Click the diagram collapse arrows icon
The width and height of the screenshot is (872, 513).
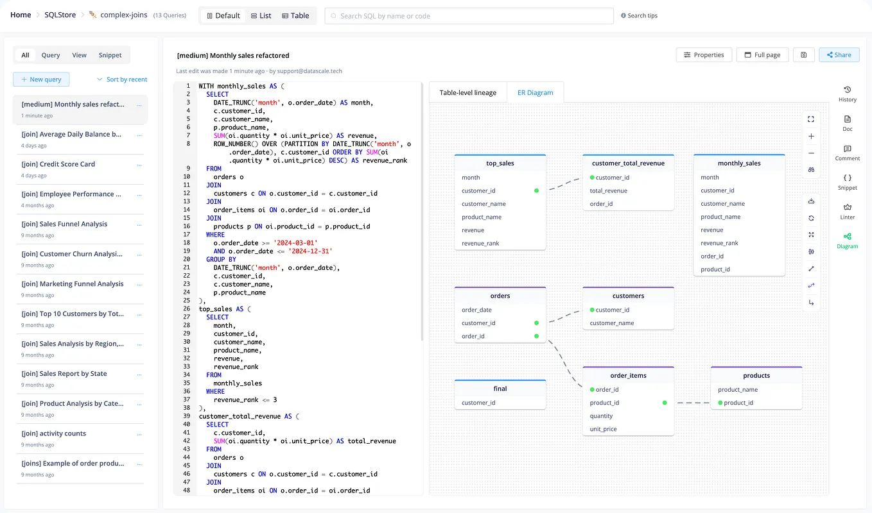click(811, 235)
